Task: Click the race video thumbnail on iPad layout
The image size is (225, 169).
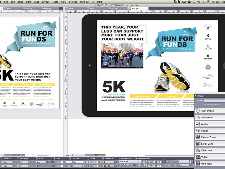Action: pyautogui.click(x=122, y=56)
